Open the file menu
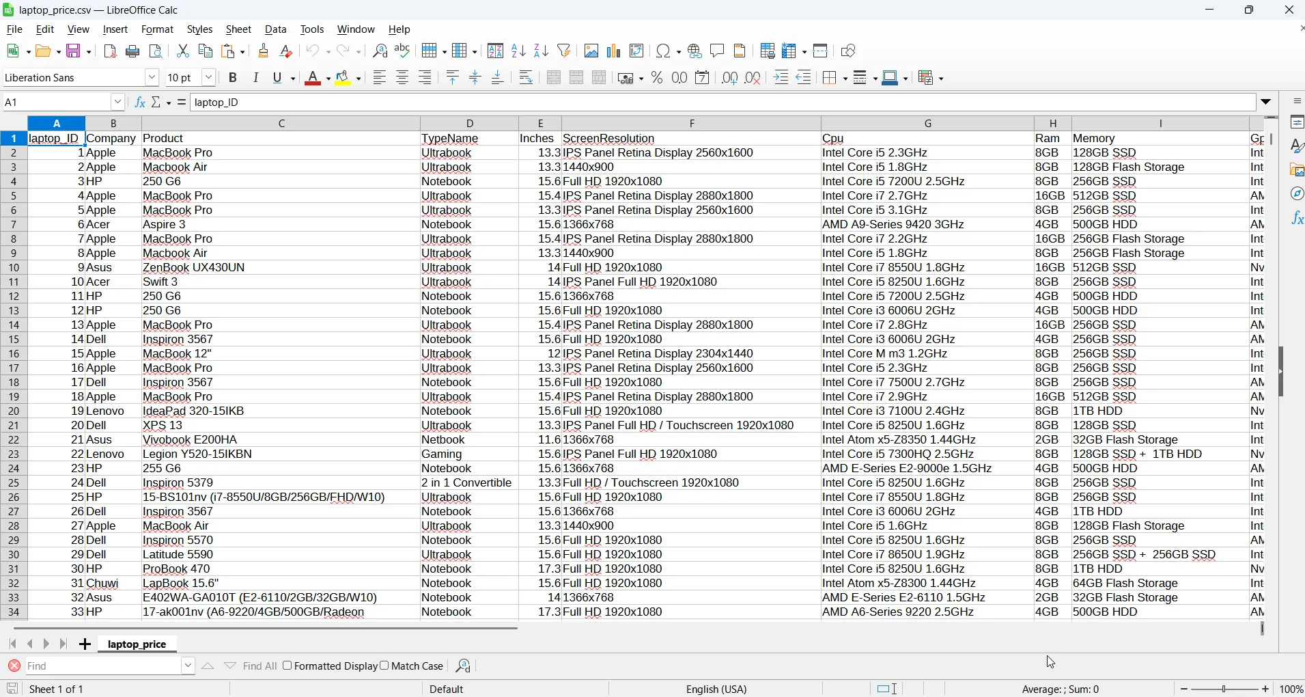The width and height of the screenshot is (1305, 697). point(15,30)
